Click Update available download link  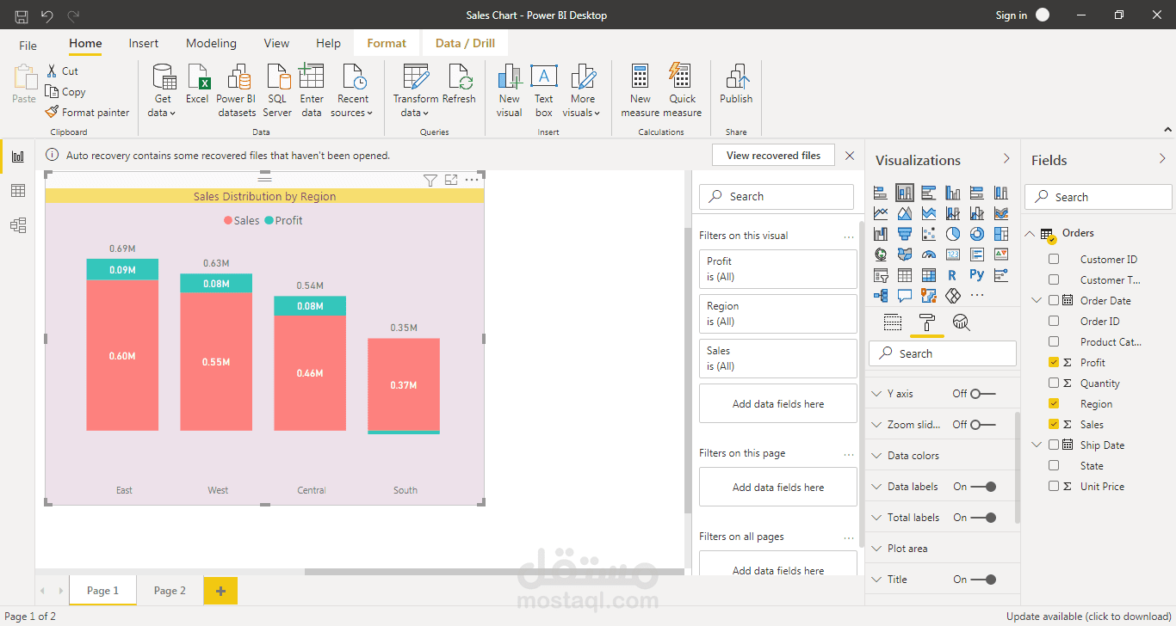pos(1088,617)
